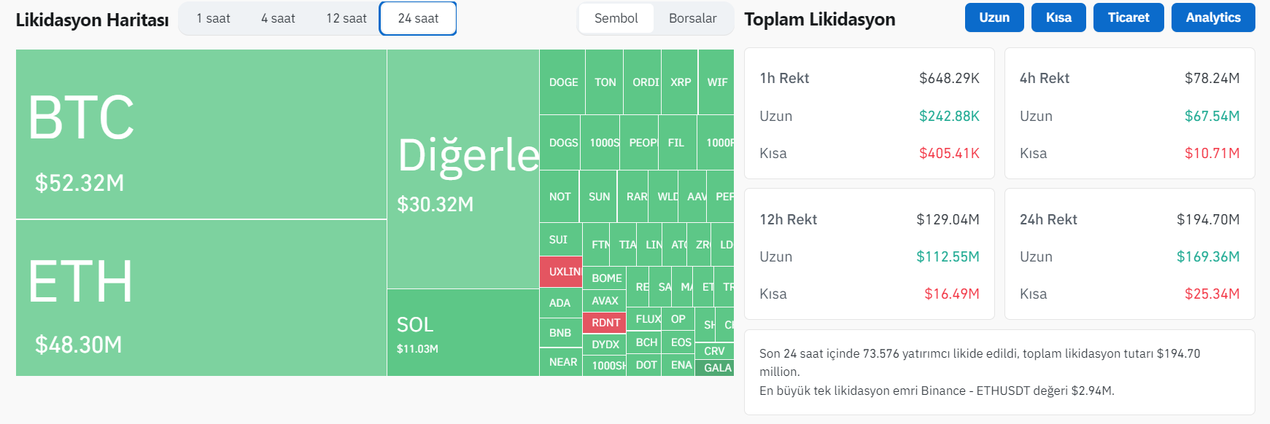Choose the 12 saat time range tab
Image resolution: width=1270 pixels, height=424 pixels.
tap(346, 18)
